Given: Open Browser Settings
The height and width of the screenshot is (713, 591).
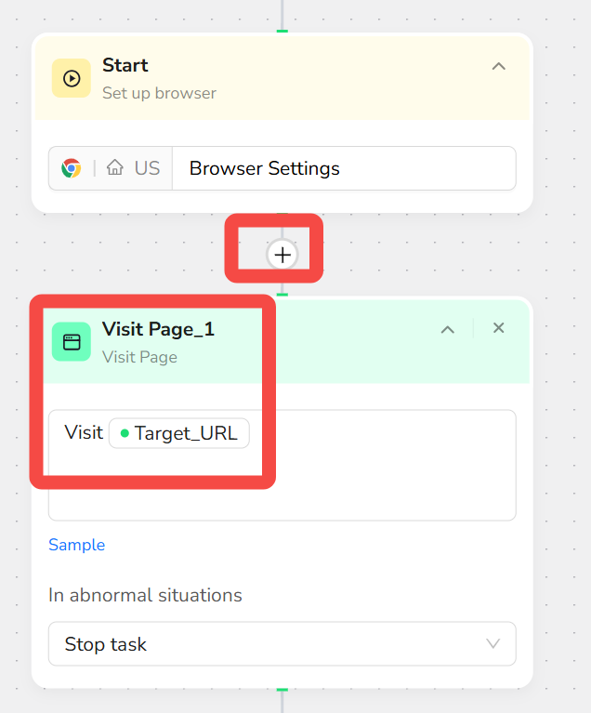Looking at the screenshot, I should [344, 168].
